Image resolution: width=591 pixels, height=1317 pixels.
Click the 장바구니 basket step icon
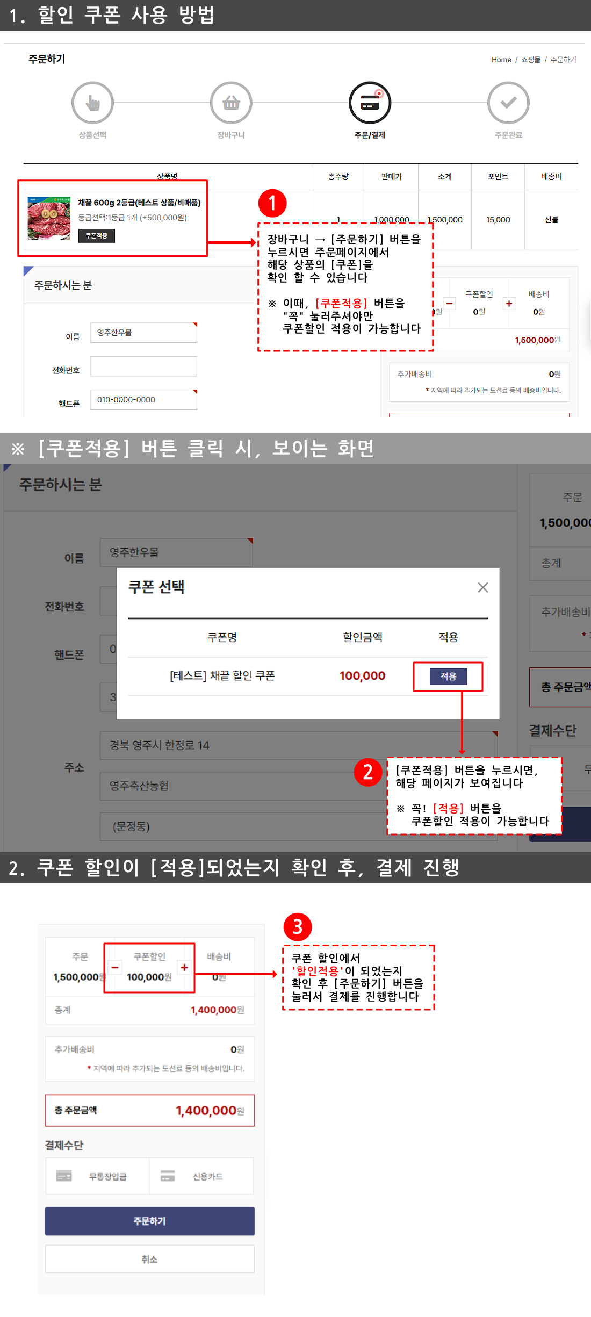[x=231, y=103]
